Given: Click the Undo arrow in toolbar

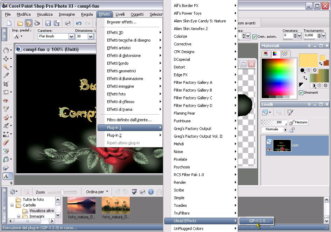Looking at the screenshot, I should 79,23.
